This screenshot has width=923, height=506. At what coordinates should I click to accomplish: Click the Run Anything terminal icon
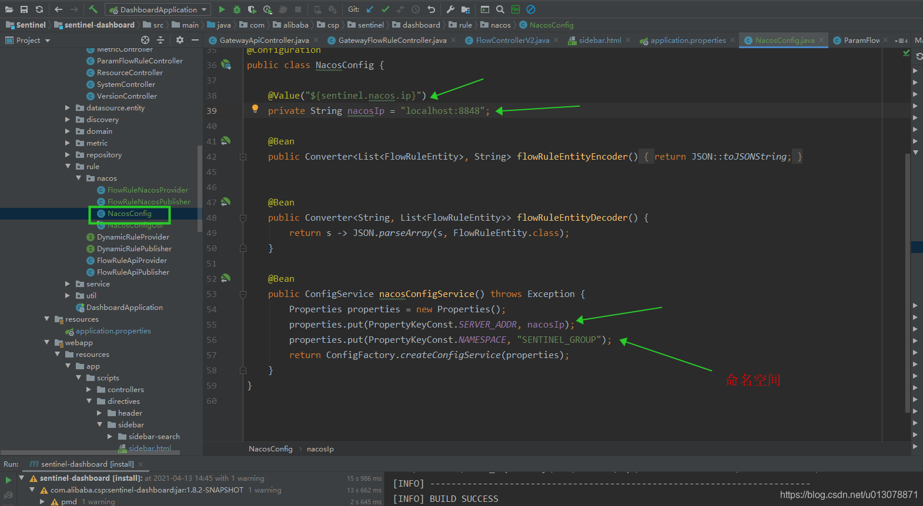pos(485,9)
